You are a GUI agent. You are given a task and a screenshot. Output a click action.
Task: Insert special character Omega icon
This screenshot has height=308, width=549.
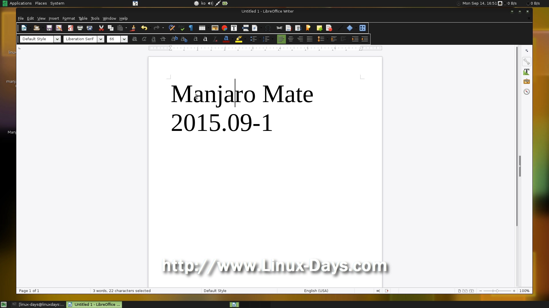tap(268, 28)
